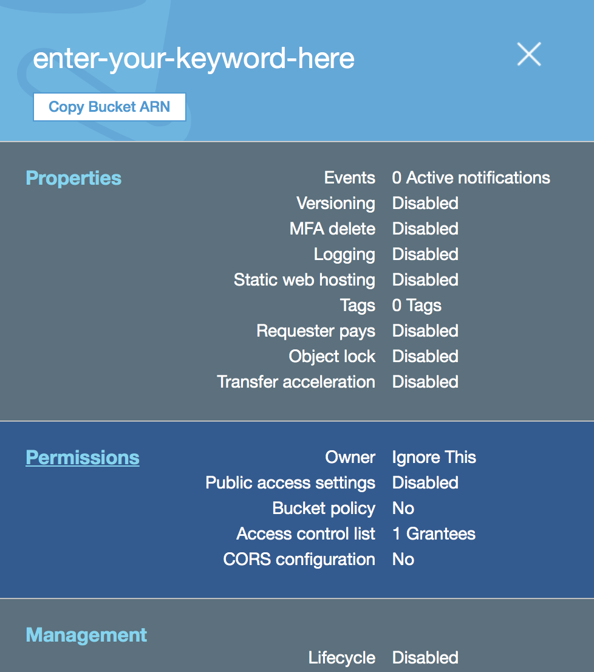Click the Access control list 1 Grantees
Screen dimensions: 594x672
point(434,534)
